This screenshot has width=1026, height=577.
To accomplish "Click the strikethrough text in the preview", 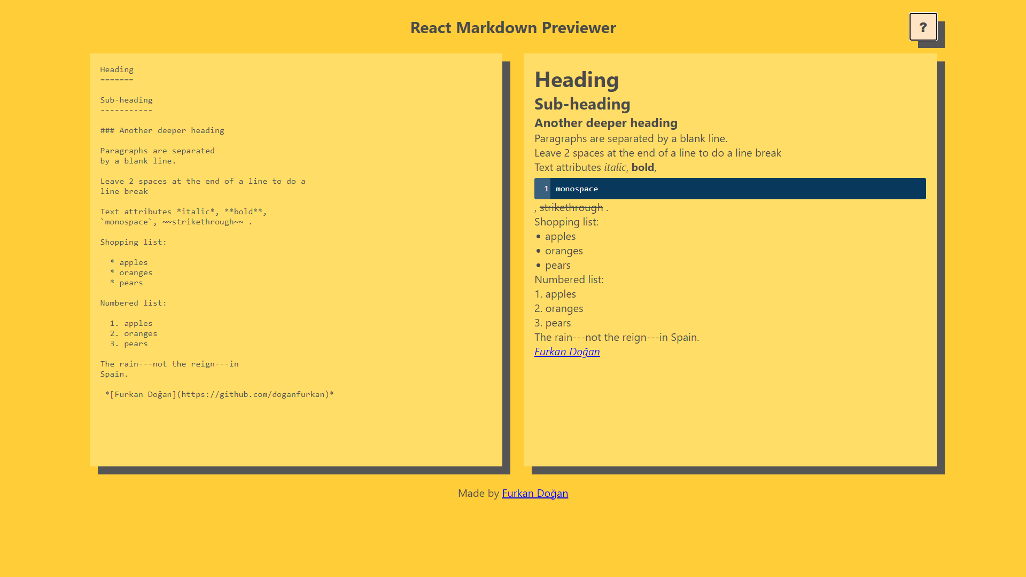I will click(571, 207).
